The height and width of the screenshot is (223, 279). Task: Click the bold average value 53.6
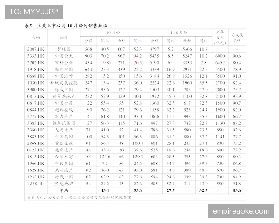pos(138,190)
